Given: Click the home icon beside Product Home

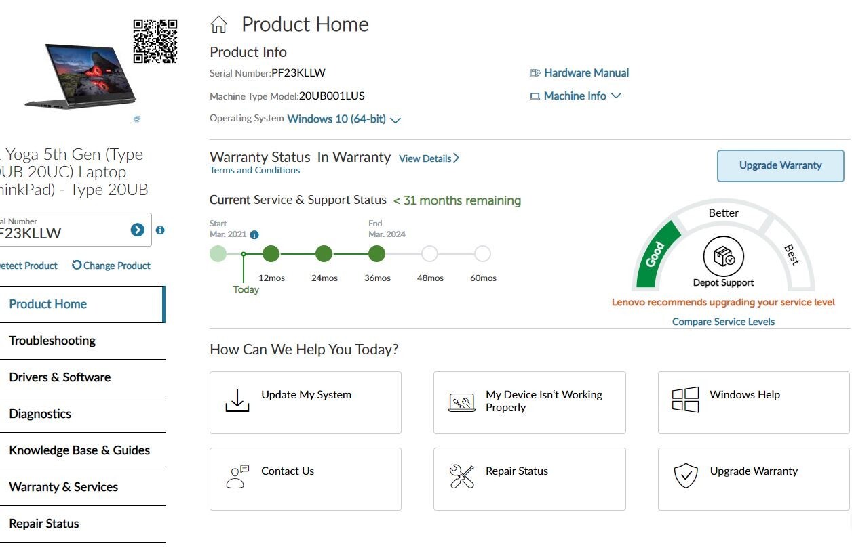Looking at the screenshot, I should click(219, 25).
